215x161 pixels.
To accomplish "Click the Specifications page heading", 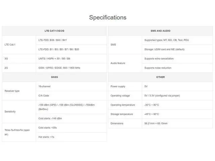I will point(108,17).
